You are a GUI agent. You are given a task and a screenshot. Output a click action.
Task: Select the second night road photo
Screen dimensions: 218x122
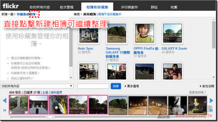pyautogui.click(x=158, y=106)
